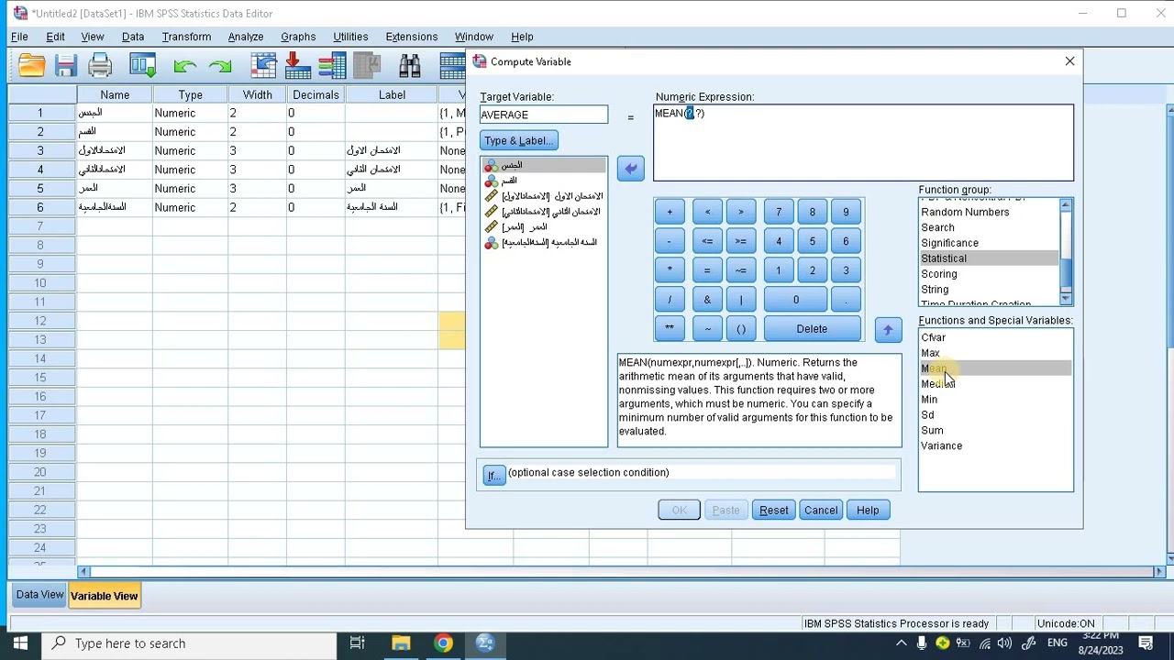1174x660 pixels.
Task: Click the data grid horizontal scrollbar left arrow
Action: [84, 572]
